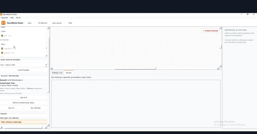
Task: Close the NeuroBlocks Studio window
Action: pos(254,14)
